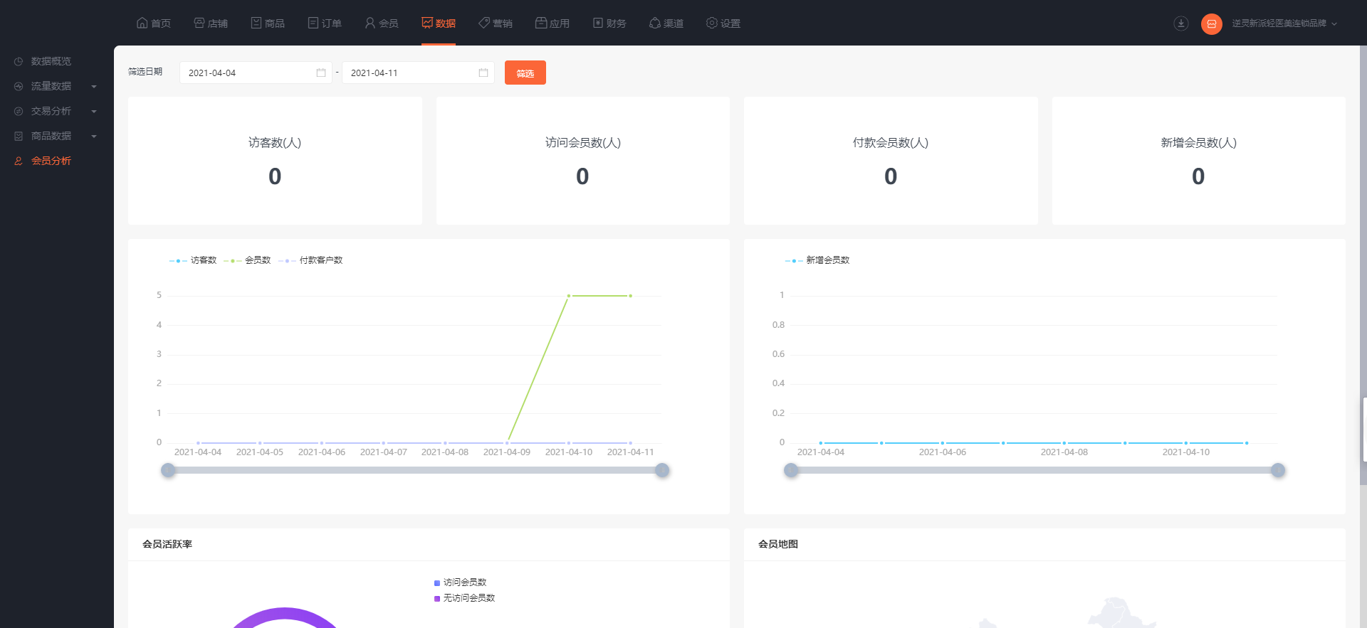Screen dimensions: 1367x628
Task: Click the start date field 2021-04-04
Action: [256, 73]
